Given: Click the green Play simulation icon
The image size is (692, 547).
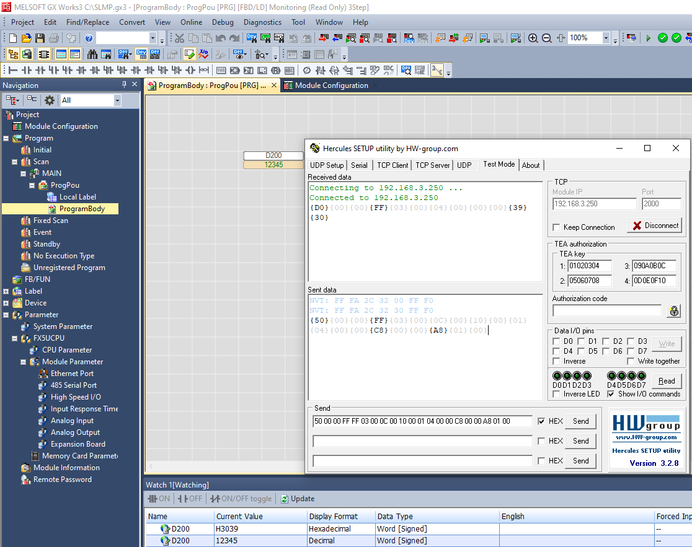Looking at the screenshot, I should tap(649, 38).
